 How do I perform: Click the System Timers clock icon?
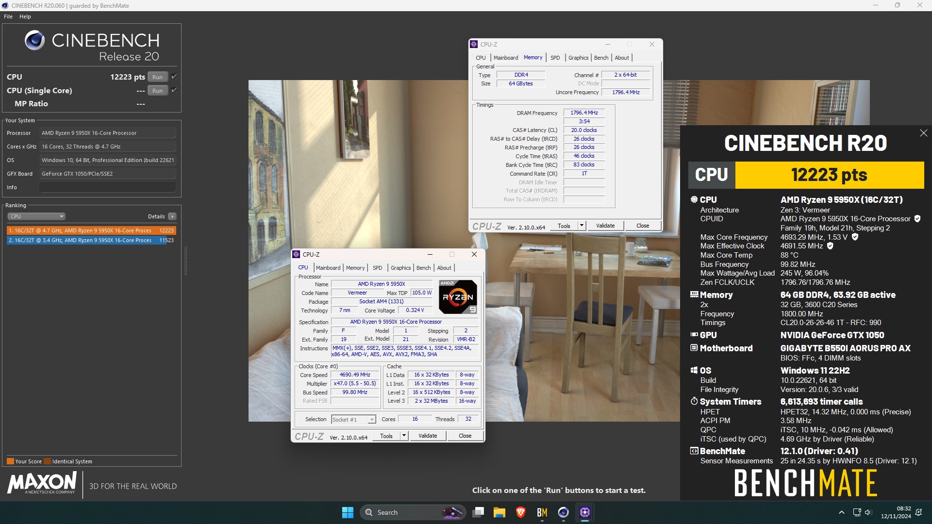(694, 401)
